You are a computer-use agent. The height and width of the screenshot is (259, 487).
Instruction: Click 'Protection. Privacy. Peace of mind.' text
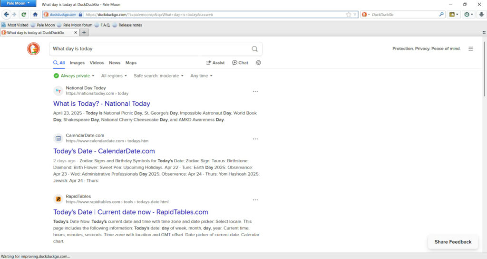point(426,49)
